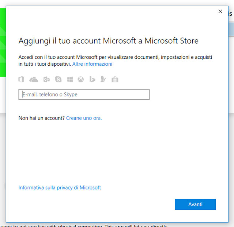Follow the Creane uno ora link
Screen dimensions: 234x227
[x=84, y=118]
